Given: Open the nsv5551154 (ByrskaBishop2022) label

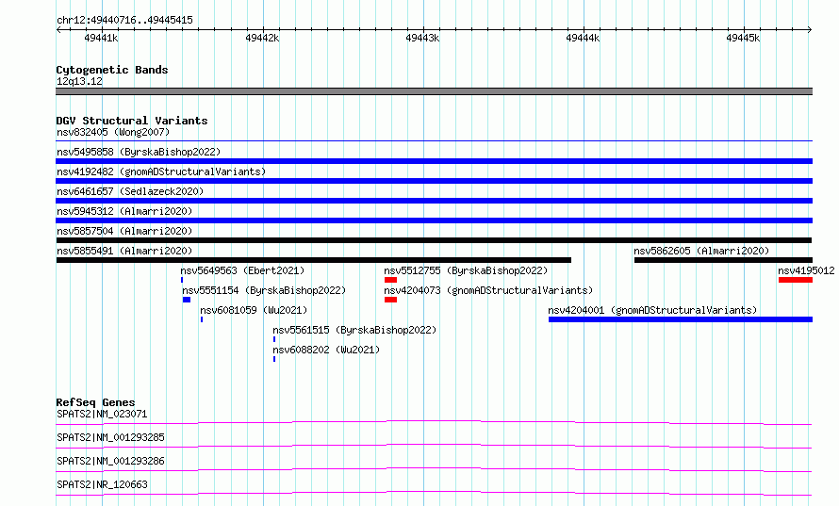Looking at the screenshot, I should pos(264,290).
